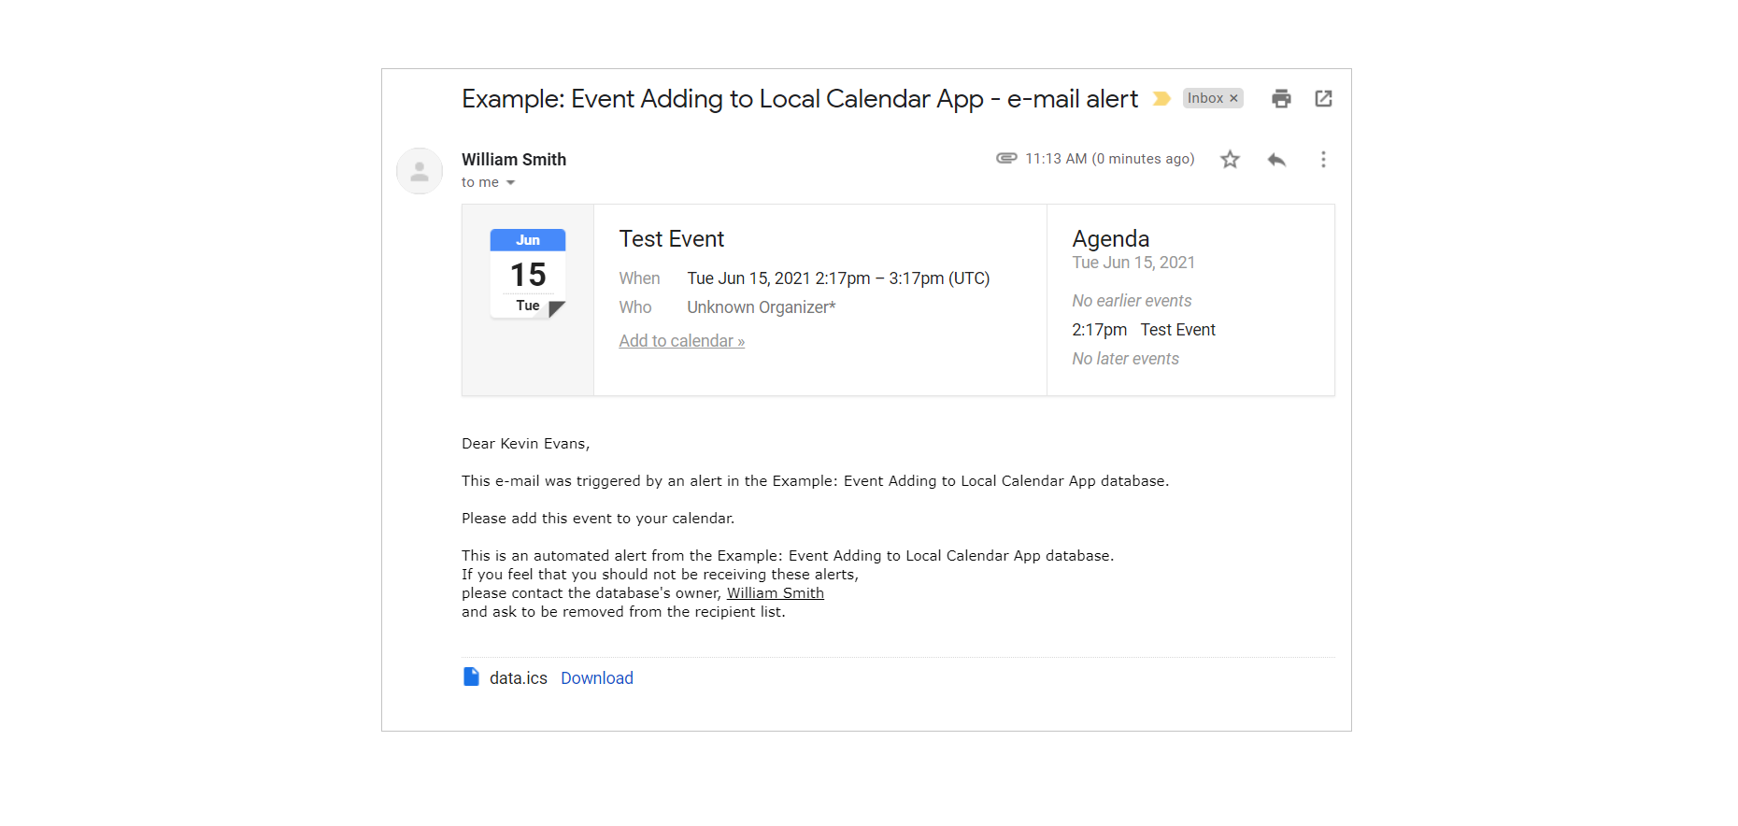Click the William Smith link in body
This screenshot has width=1738, height=826.
776,593
